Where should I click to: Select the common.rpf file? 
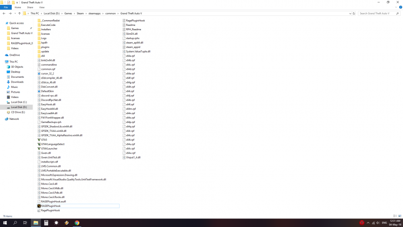48,69
